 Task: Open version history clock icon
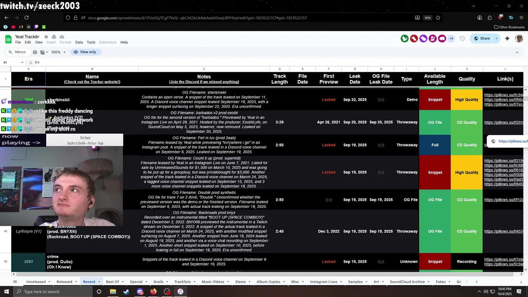point(462,38)
